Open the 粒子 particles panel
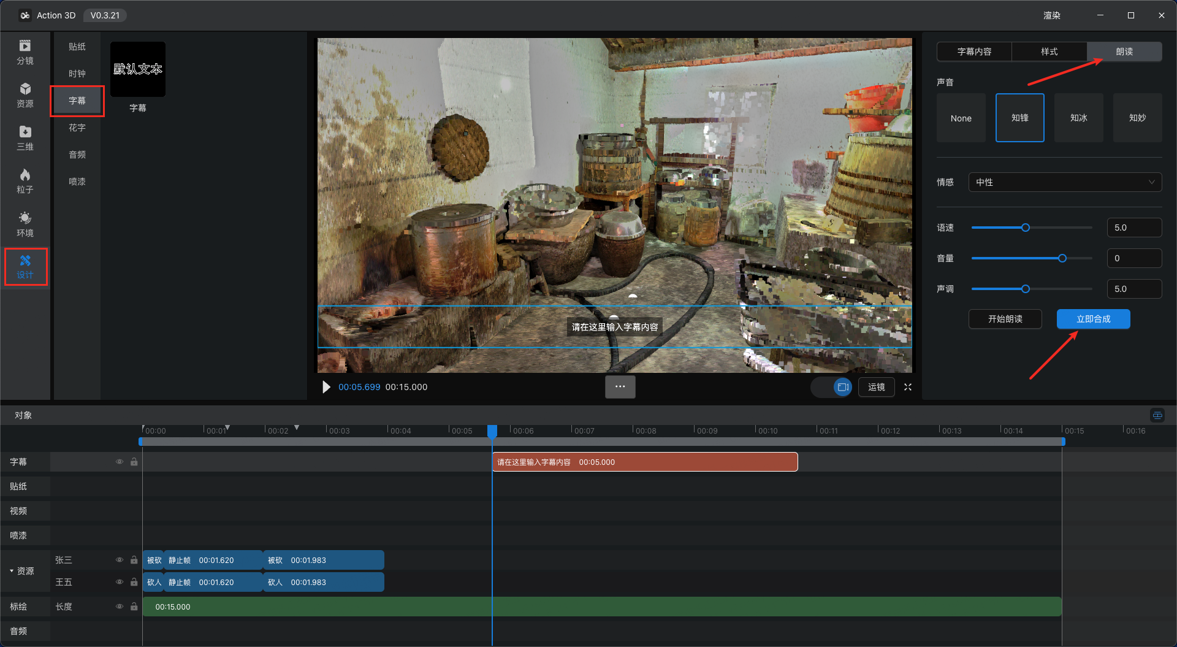 click(25, 181)
